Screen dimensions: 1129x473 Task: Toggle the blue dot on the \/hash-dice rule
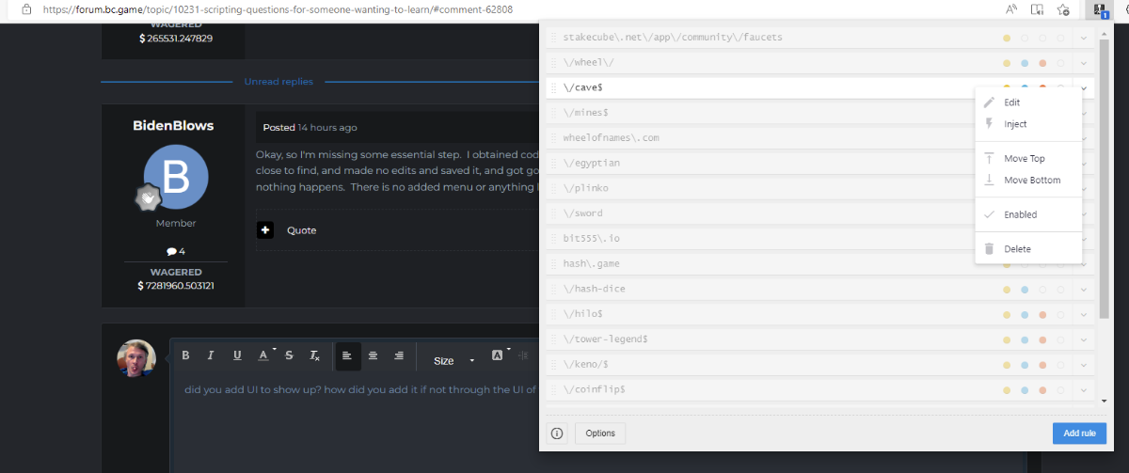point(1025,289)
